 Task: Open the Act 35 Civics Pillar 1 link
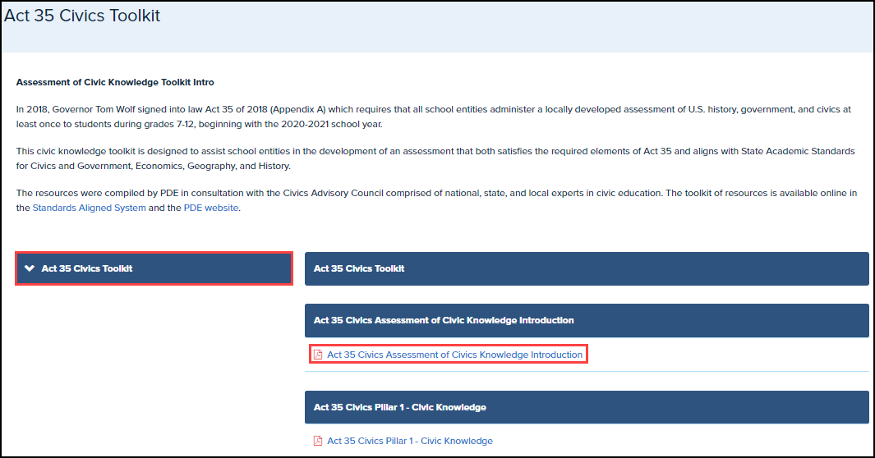tap(409, 441)
